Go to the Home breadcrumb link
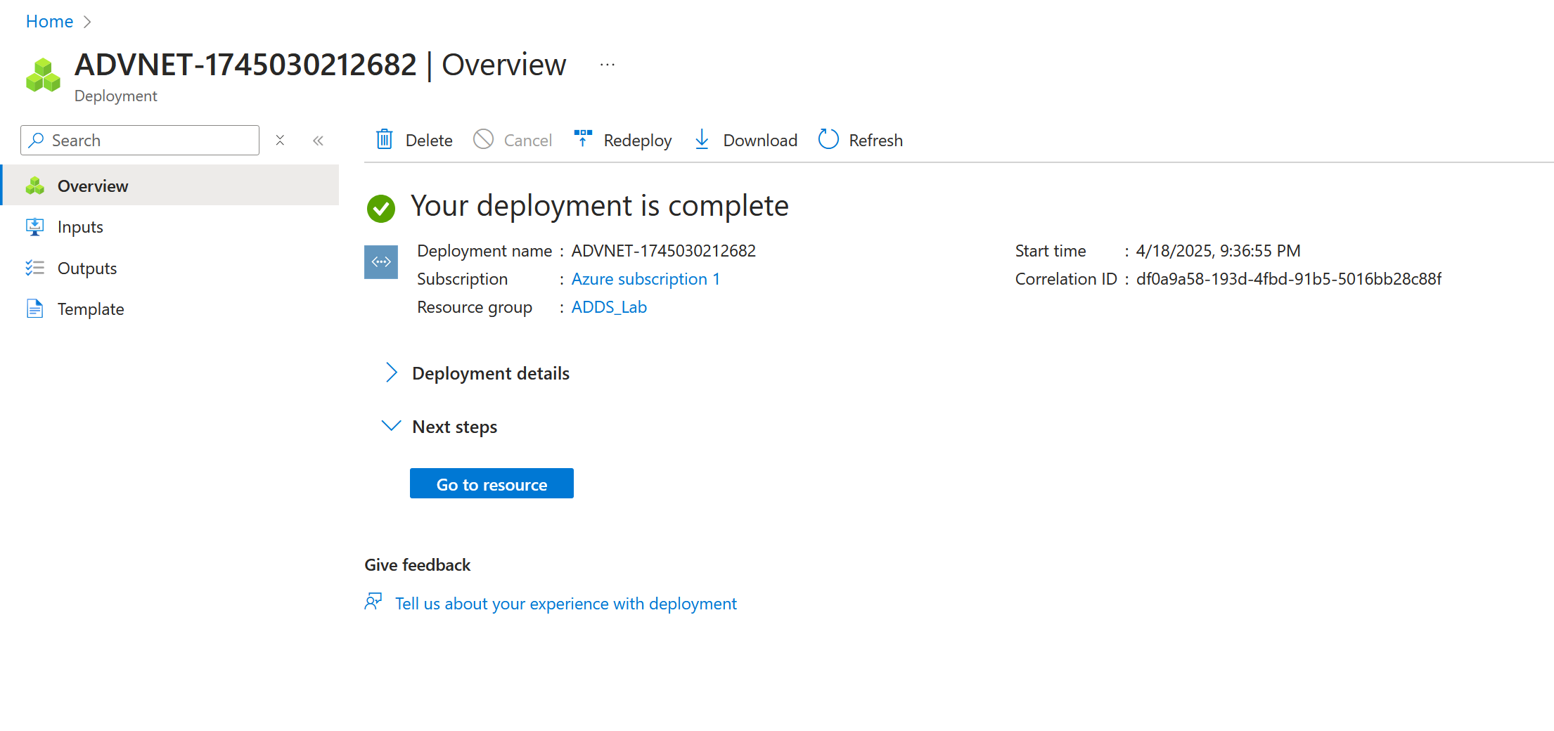The width and height of the screenshot is (1554, 731). pyautogui.click(x=49, y=21)
